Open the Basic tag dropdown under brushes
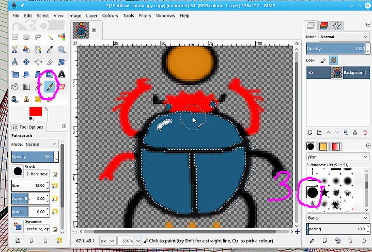The width and height of the screenshot is (372, 252). (337, 218)
